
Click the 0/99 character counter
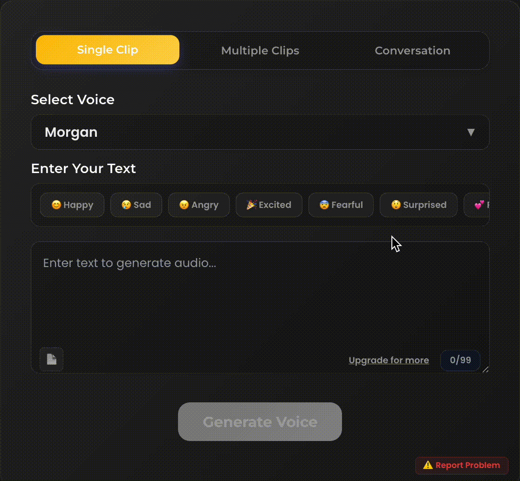pyautogui.click(x=460, y=360)
